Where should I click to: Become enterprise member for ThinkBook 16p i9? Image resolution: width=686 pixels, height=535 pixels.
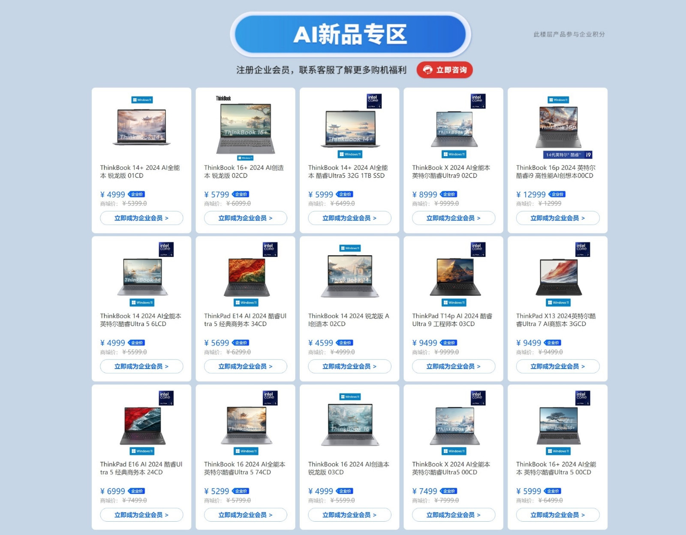[558, 218]
